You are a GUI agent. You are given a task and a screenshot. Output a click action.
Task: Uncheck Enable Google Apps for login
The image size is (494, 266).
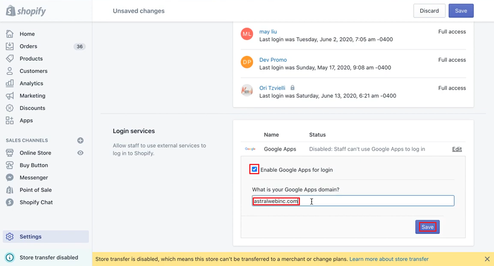pyautogui.click(x=254, y=169)
